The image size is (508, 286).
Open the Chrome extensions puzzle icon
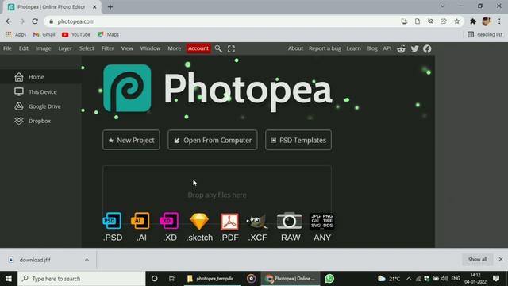point(473,21)
